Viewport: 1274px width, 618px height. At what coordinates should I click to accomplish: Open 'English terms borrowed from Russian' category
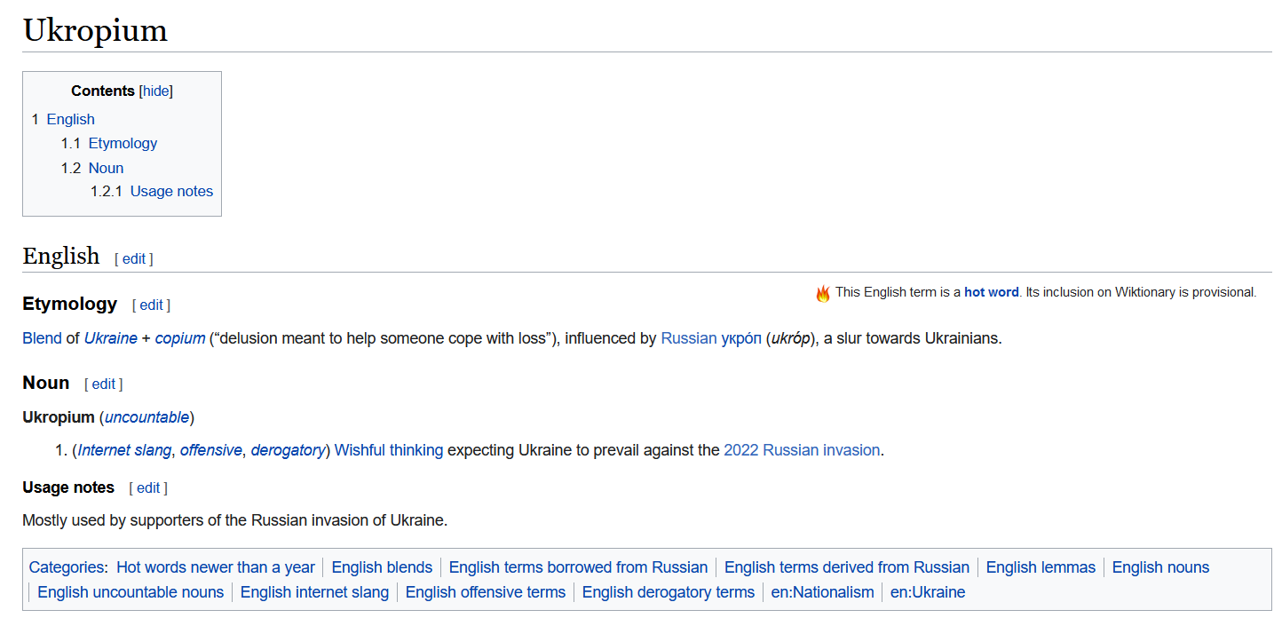click(579, 567)
